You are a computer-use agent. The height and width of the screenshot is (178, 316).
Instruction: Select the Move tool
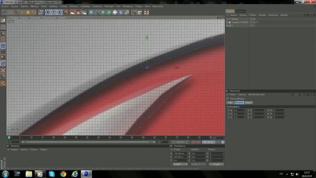(x=22, y=12)
